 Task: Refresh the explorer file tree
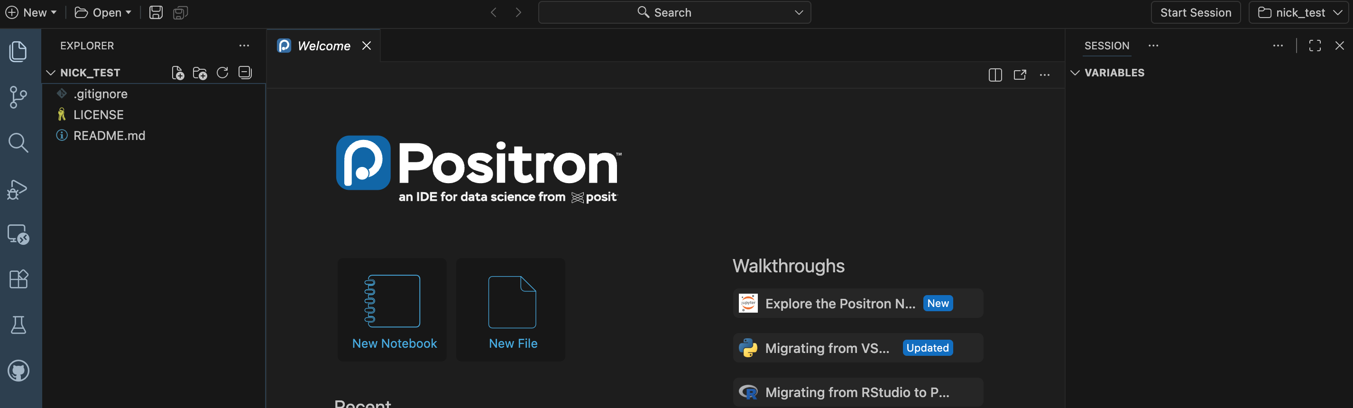[x=222, y=73]
